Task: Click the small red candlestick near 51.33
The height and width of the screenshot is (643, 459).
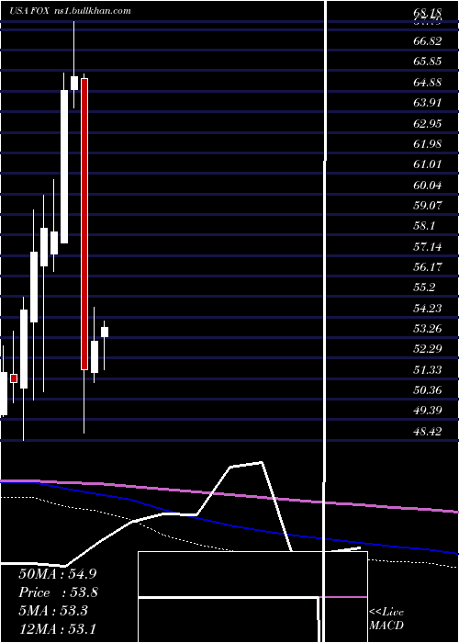Action: (x=14, y=378)
